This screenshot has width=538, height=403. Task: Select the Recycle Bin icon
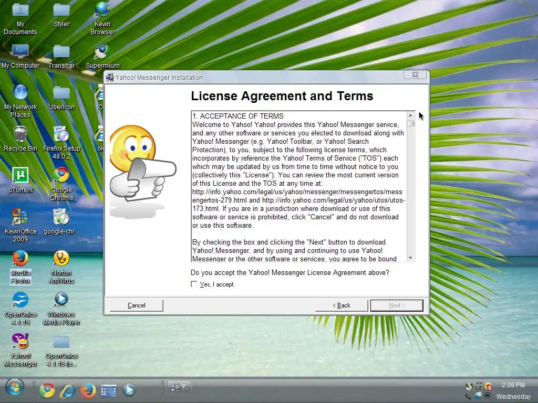coord(20,140)
